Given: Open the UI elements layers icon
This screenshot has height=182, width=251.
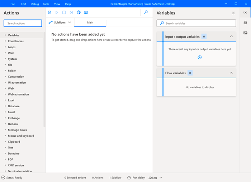Looking at the screenshot, I should 245,23.
